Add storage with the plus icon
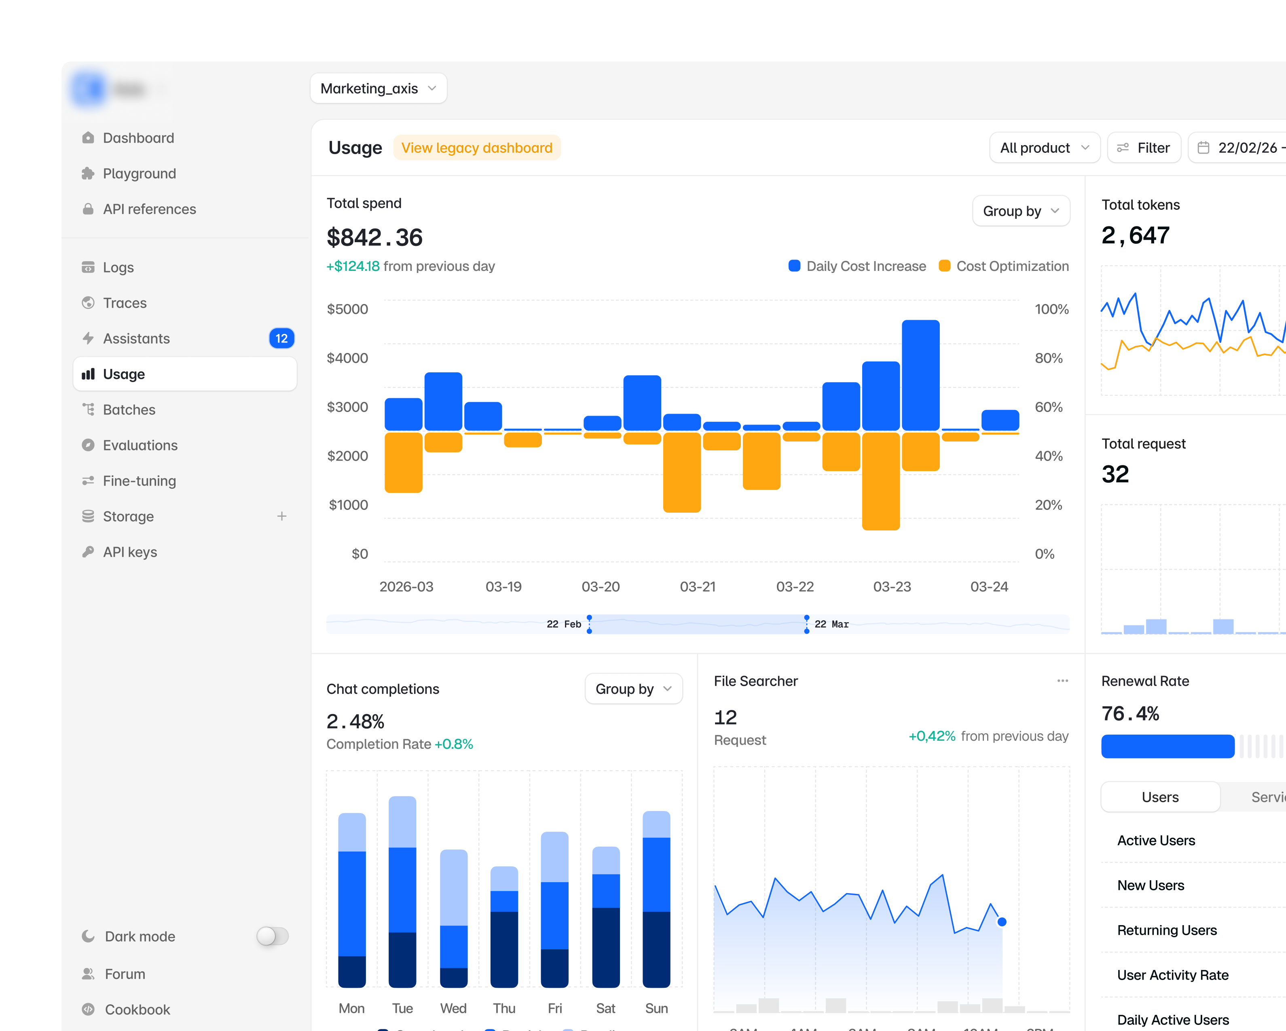 click(x=281, y=516)
